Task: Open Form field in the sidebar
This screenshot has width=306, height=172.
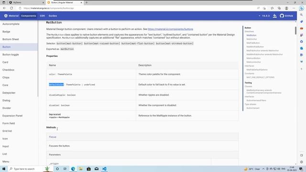Action: tap(9, 123)
